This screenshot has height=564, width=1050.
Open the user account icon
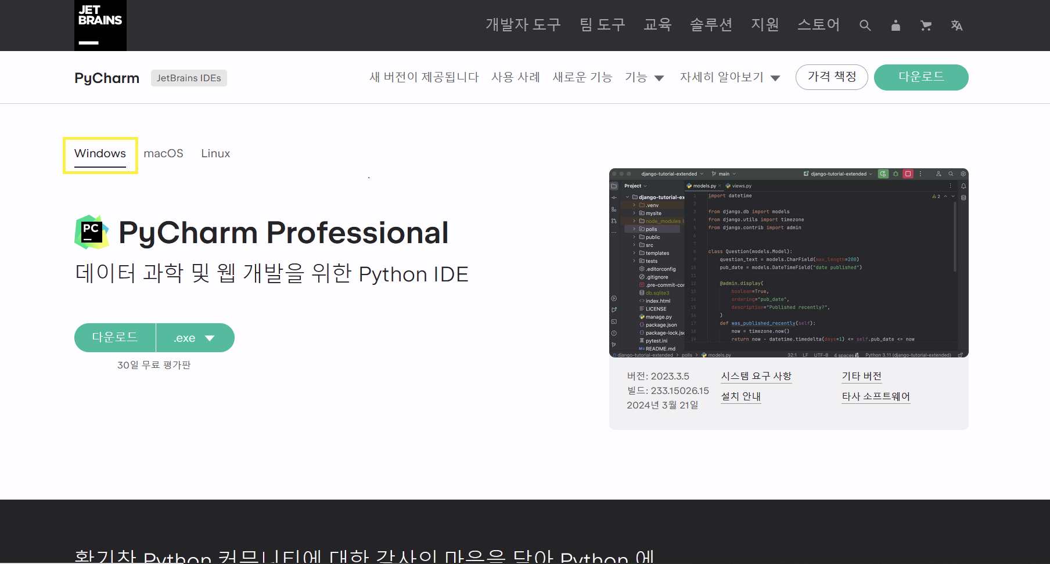point(896,26)
